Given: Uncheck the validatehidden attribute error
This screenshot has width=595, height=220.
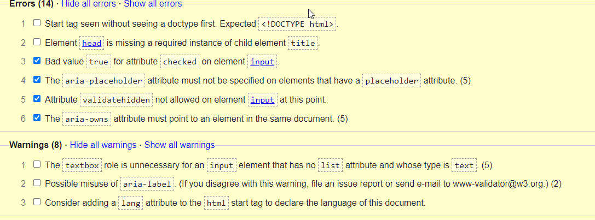Looking at the screenshot, I should (37, 99).
